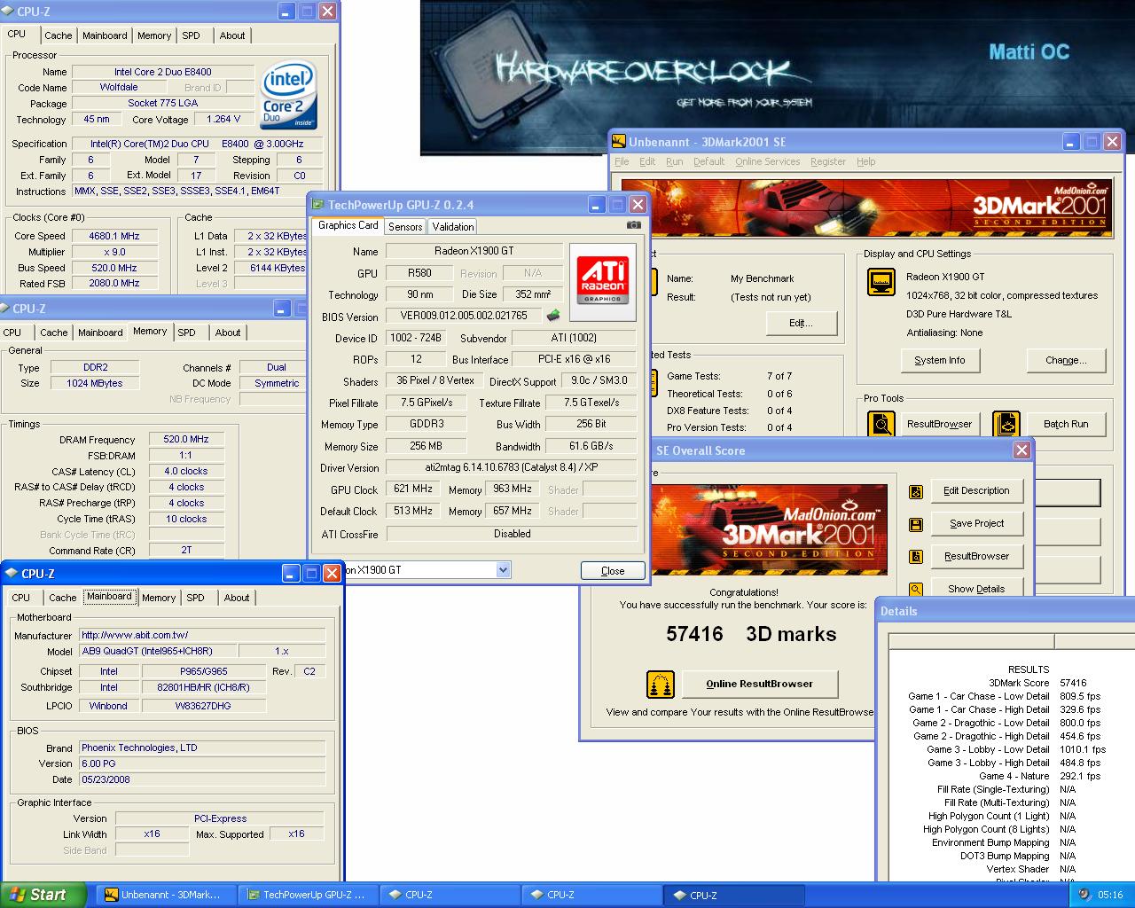Viewport: 1135px width, 908px height.
Task: Click the 3DMark2001 window title icon
Action: coord(618,141)
